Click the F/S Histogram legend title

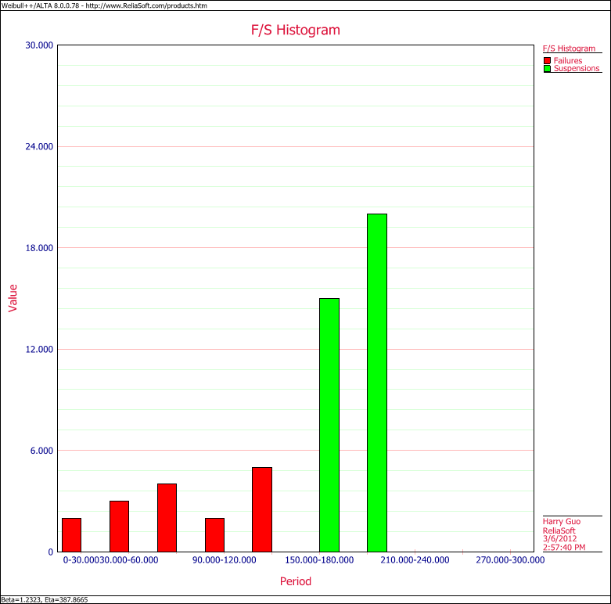point(569,49)
